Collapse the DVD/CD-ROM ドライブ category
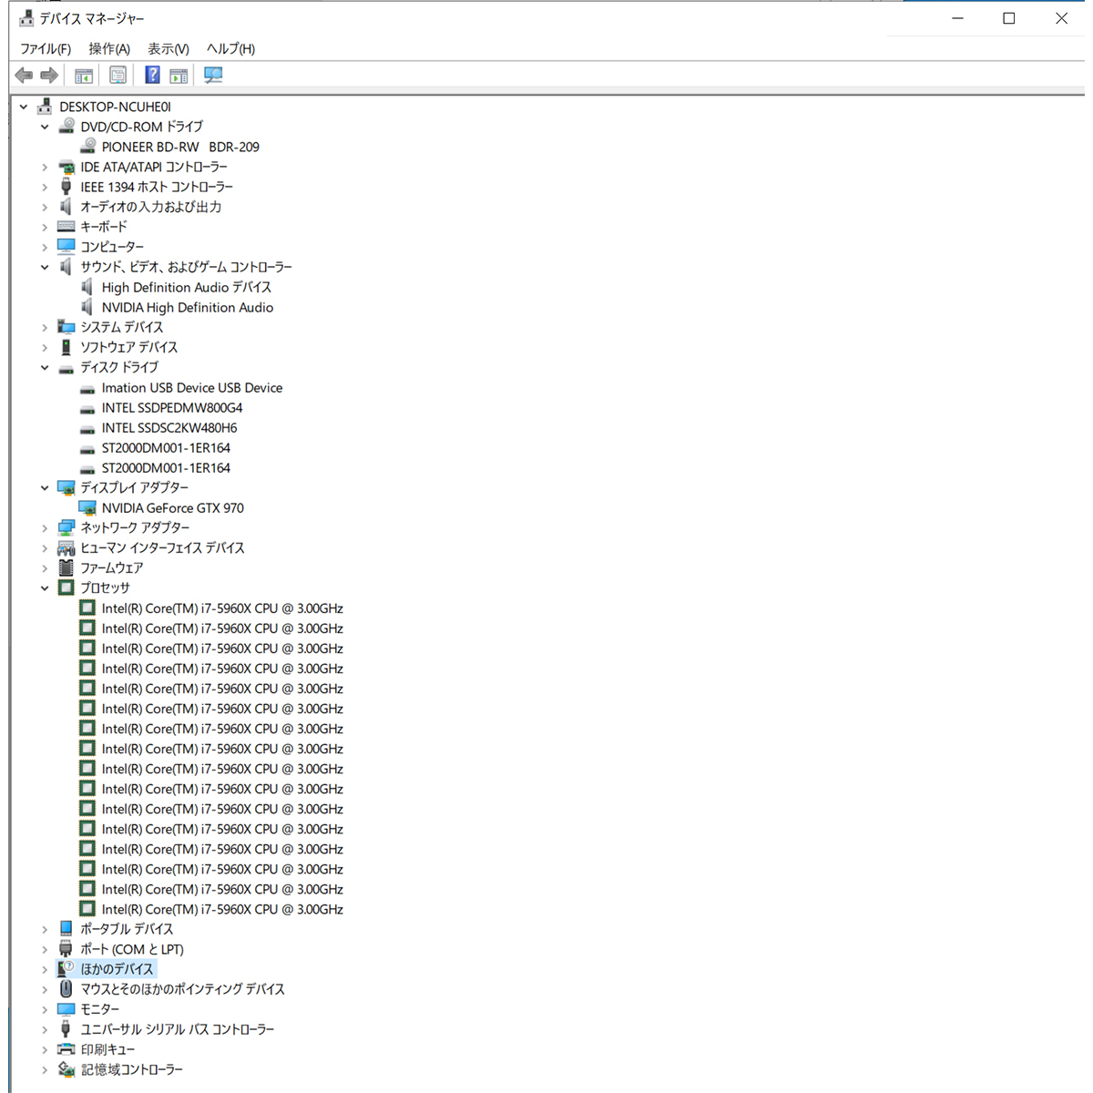The height and width of the screenshot is (1093, 1093). (x=45, y=127)
